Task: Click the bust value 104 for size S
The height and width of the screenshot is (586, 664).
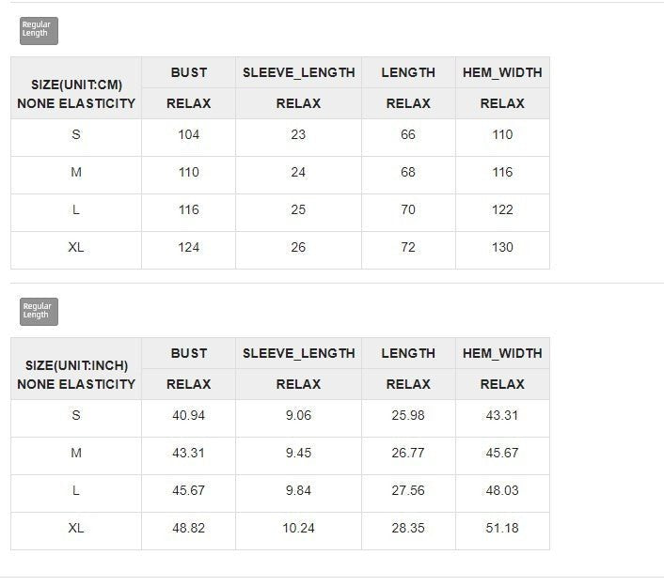Action: tap(189, 134)
